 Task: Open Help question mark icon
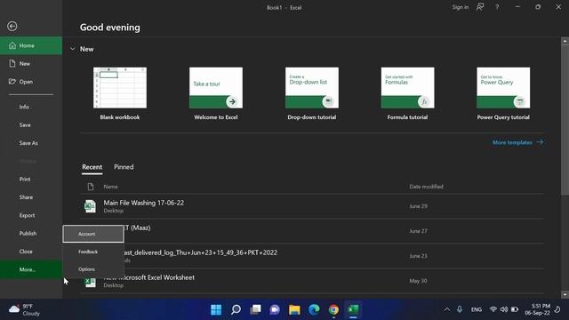pos(497,7)
